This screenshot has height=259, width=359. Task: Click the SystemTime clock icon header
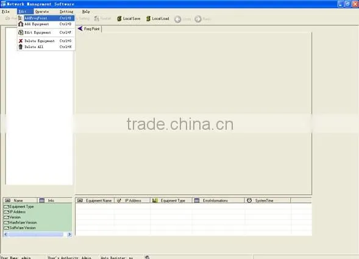[249, 200]
